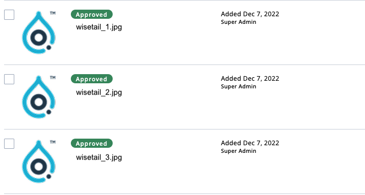Click the wisetail_3.jpg file name
365x195 pixels.
(99, 157)
